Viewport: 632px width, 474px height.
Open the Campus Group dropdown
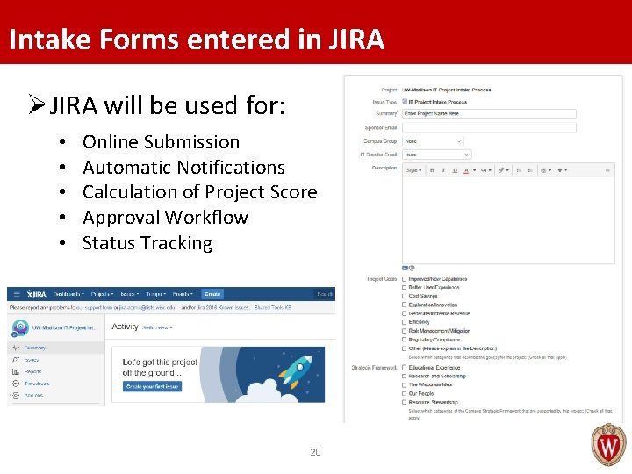coord(433,141)
